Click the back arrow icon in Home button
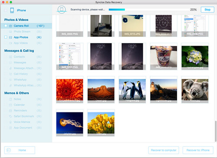 (x=9, y=150)
